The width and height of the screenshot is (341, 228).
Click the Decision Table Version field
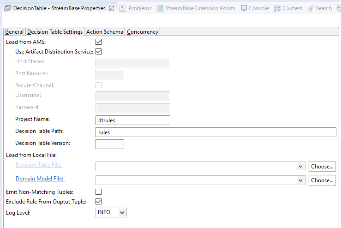point(109,144)
